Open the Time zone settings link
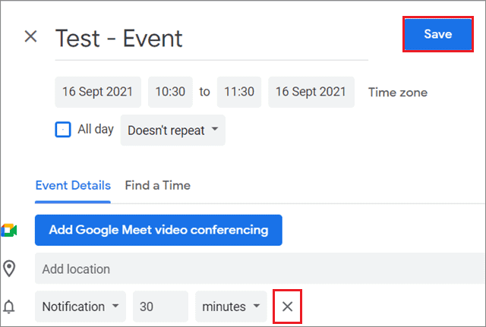The height and width of the screenshot is (327, 486). click(398, 93)
